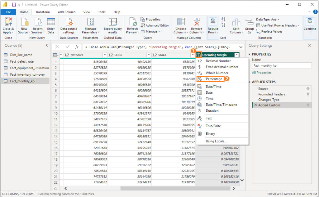
Task: Switch to the Add Column tab
Action: click(67, 12)
